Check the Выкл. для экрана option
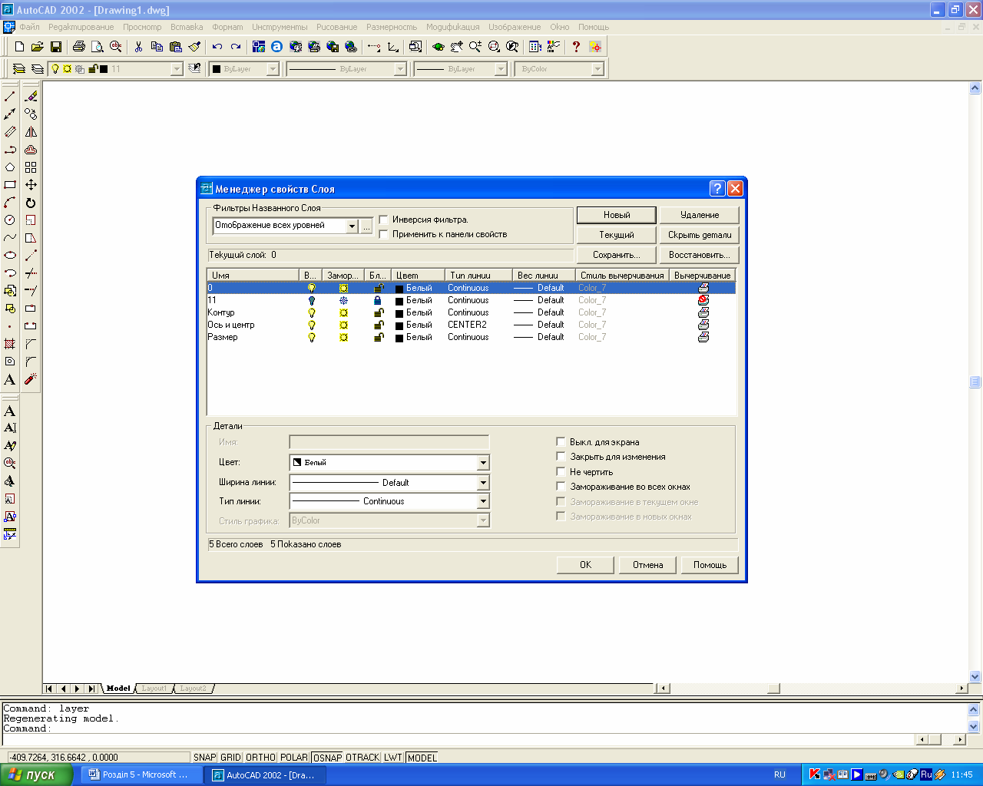 (561, 441)
